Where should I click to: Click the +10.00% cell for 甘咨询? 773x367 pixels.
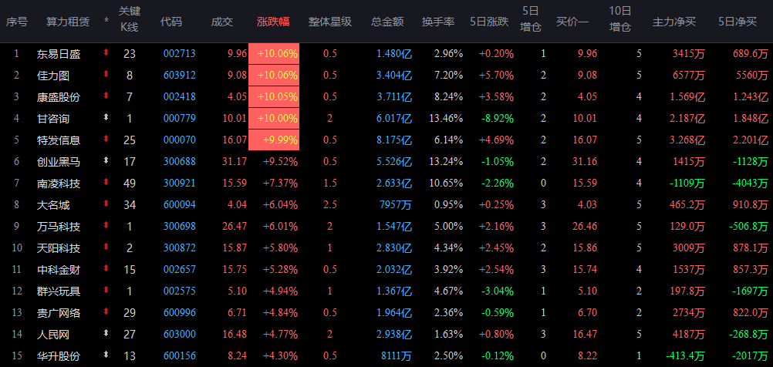[274, 118]
